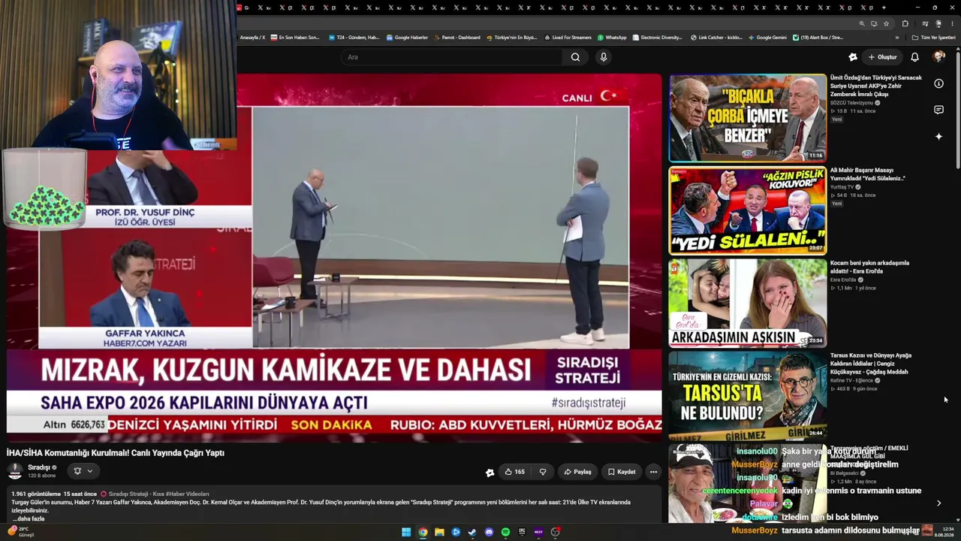Open the 'Bıçakla Çorba İçmeye Benzer' thumbnail

point(748,117)
